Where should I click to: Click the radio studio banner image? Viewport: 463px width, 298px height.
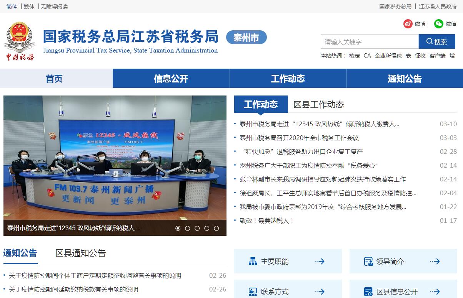(115, 157)
